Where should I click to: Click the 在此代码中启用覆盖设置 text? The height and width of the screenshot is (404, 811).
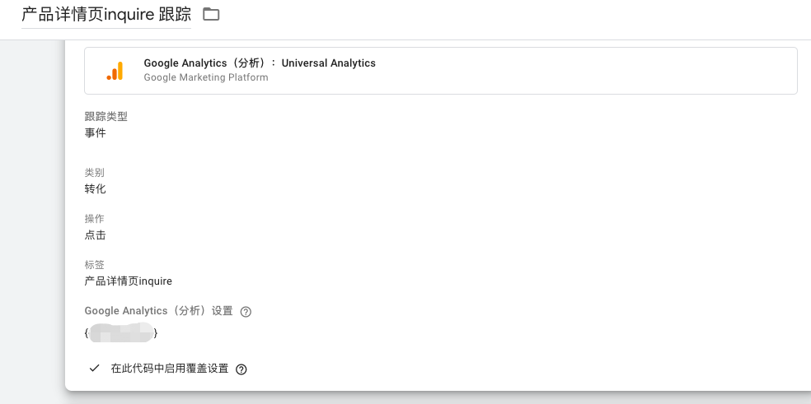click(169, 369)
